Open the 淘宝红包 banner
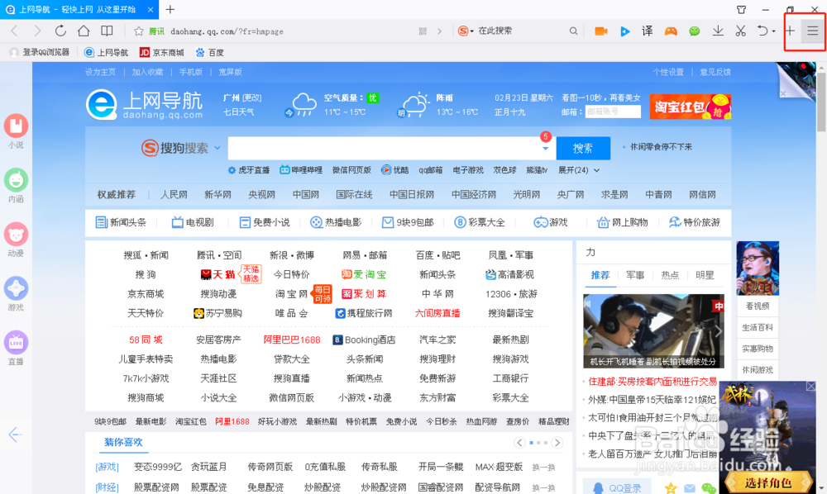Viewport: 827px width, 494px height. (691, 107)
